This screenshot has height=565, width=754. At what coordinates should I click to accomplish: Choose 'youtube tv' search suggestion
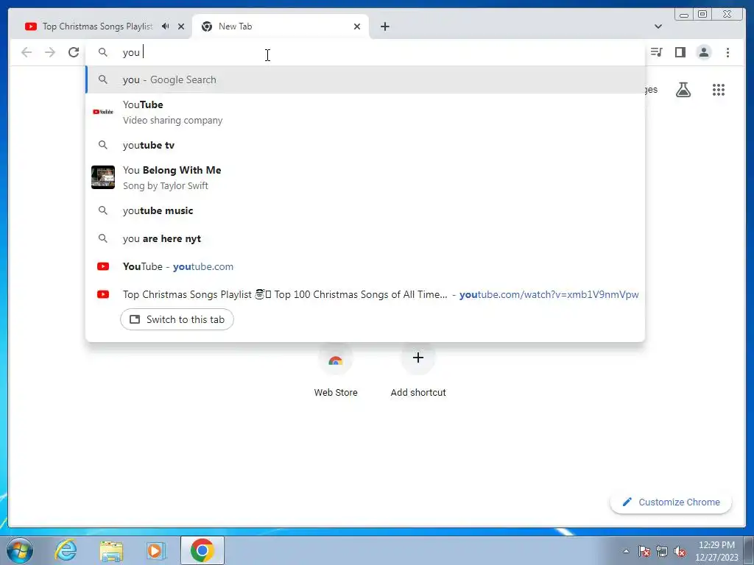(365, 145)
